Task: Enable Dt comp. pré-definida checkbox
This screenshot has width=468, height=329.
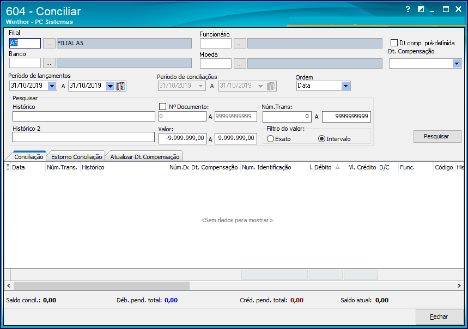Action: [x=394, y=43]
